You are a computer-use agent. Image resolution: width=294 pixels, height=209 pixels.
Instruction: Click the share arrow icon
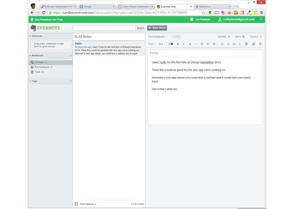click(228, 37)
